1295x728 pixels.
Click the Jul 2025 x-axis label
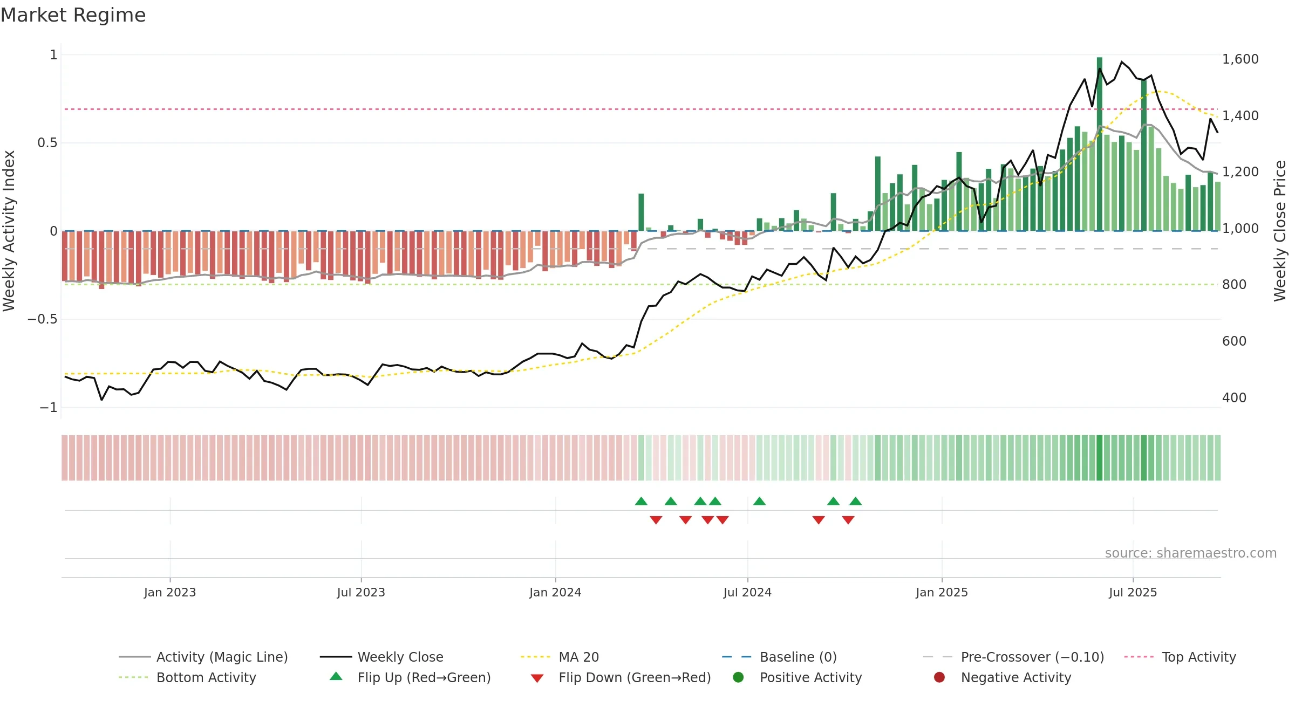(x=1133, y=592)
